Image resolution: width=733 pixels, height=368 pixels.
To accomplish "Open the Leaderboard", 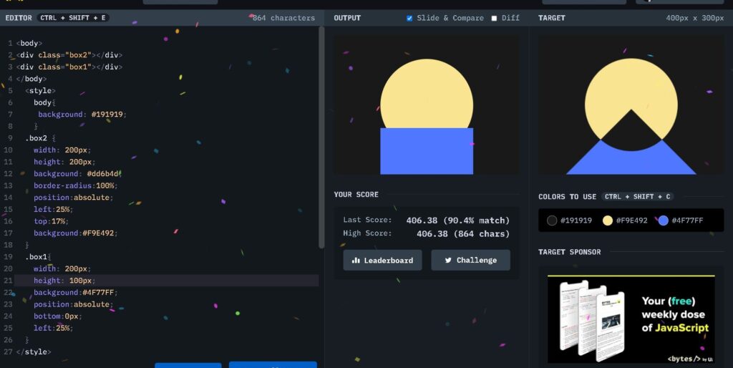I will coord(382,260).
